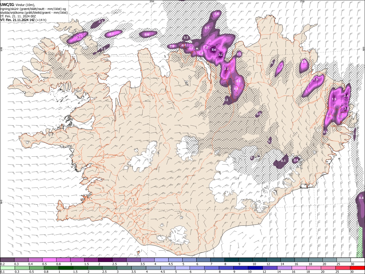This screenshot has width=365, height=274.
Task: Click the pale green swatch between 0.1 and 0.3
Action: tap(7, 268)
